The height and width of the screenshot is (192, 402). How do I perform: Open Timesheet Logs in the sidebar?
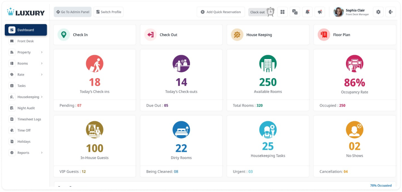tap(26, 119)
